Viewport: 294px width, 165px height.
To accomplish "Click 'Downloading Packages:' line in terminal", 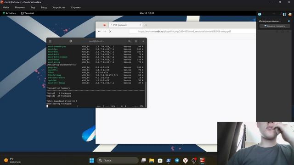I will point(59,104).
